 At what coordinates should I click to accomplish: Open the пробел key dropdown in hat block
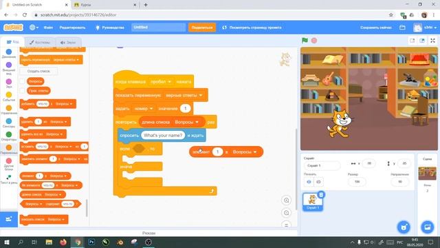coord(161,81)
